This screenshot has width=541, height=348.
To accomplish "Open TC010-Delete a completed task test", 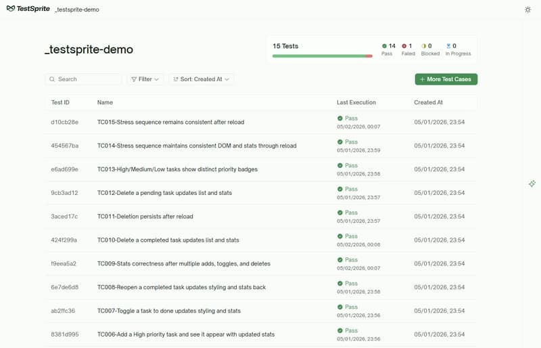I will [x=168, y=240].
